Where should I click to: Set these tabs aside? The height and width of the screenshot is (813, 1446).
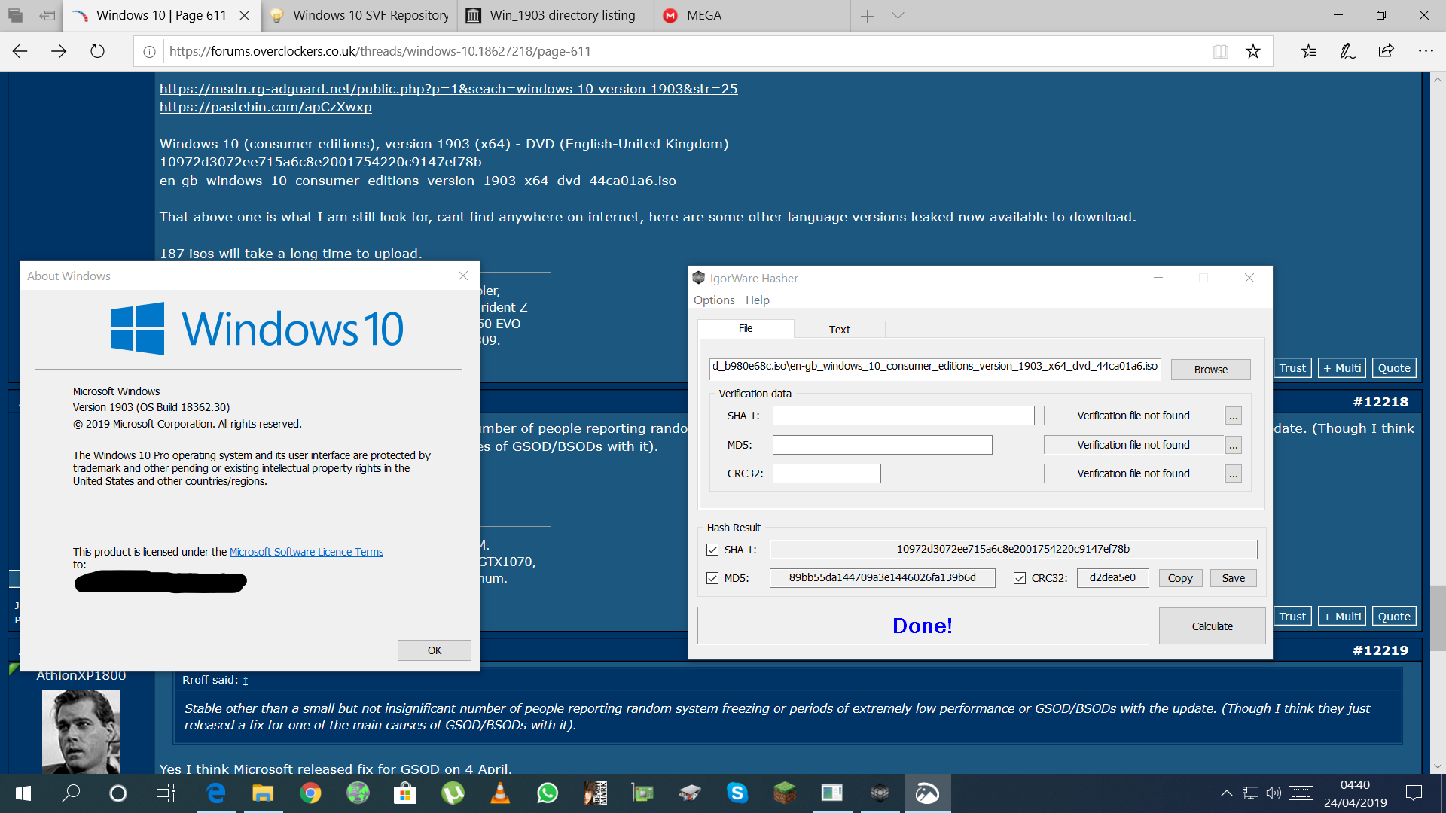[47, 15]
